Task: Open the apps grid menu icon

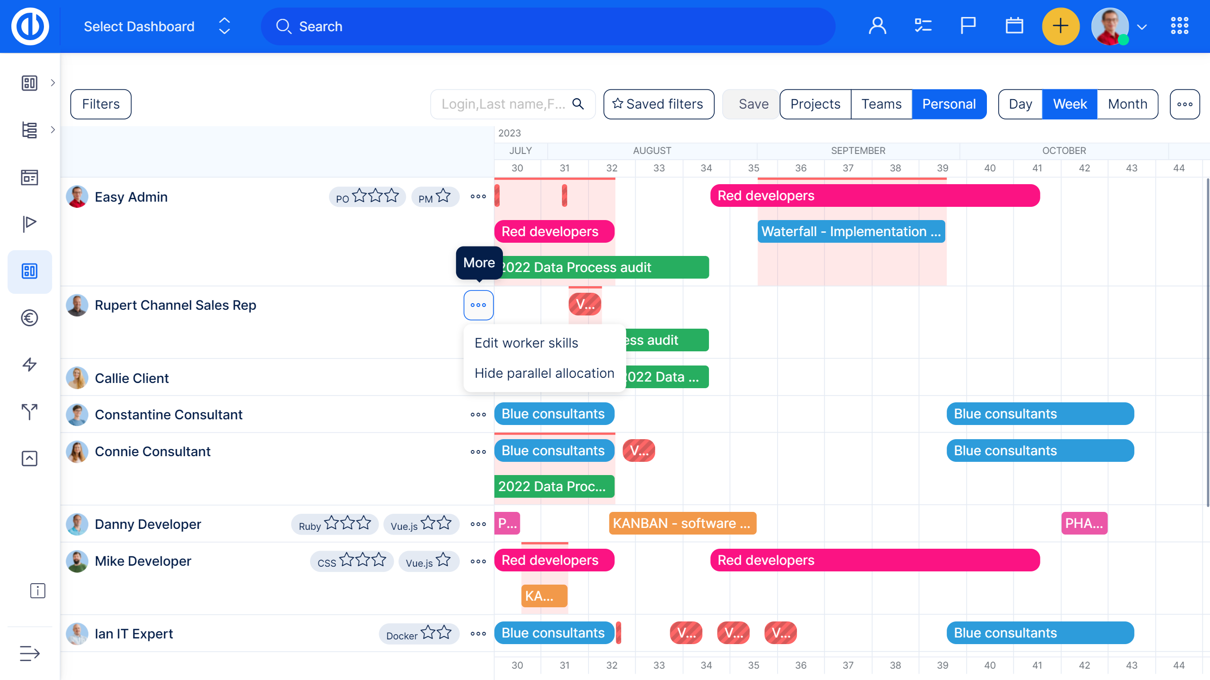Action: point(1179,26)
